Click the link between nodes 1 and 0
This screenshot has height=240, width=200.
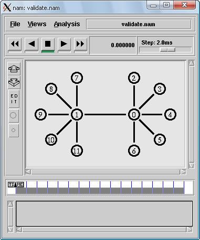point(106,115)
